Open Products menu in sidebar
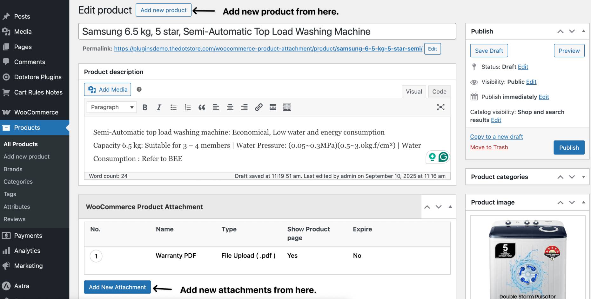 pos(35,127)
